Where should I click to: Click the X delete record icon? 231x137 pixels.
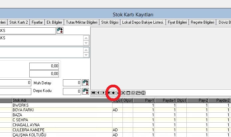(x=123, y=93)
